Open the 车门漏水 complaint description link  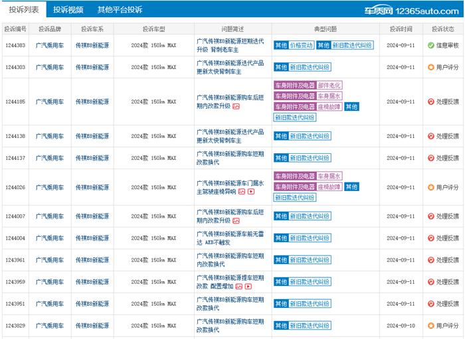[x=230, y=187]
